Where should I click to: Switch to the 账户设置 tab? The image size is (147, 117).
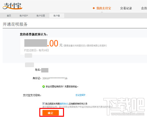tap(41, 16)
